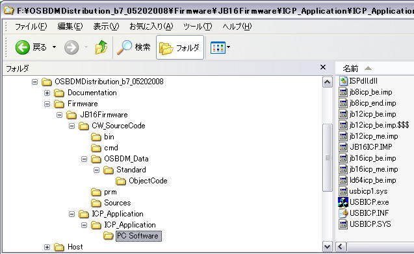Select the Sources folder
This screenshot has width=414, height=254.
(x=117, y=203)
